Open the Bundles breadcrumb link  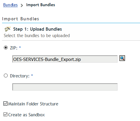pos(10,5)
